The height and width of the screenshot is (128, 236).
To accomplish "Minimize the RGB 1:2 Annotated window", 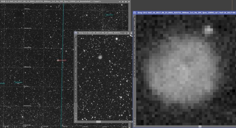I will click(120, 2).
